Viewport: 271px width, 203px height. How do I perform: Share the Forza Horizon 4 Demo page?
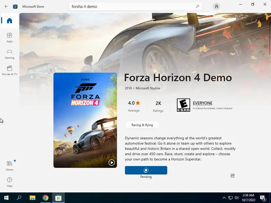[x=233, y=176]
